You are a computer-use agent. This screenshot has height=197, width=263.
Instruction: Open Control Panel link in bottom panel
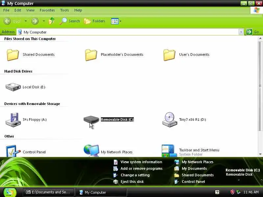click(x=193, y=182)
